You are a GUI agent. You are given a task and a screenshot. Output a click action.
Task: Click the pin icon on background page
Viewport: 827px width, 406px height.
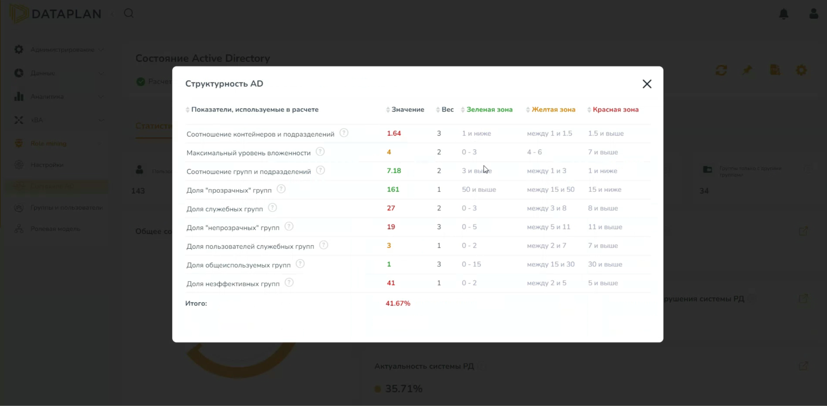tap(747, 70)
